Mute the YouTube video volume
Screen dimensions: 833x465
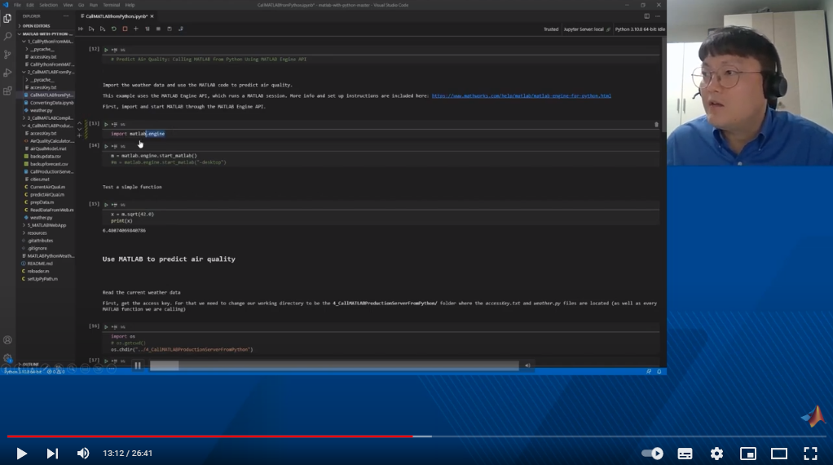pyautogui.click(x=83, y=454)
